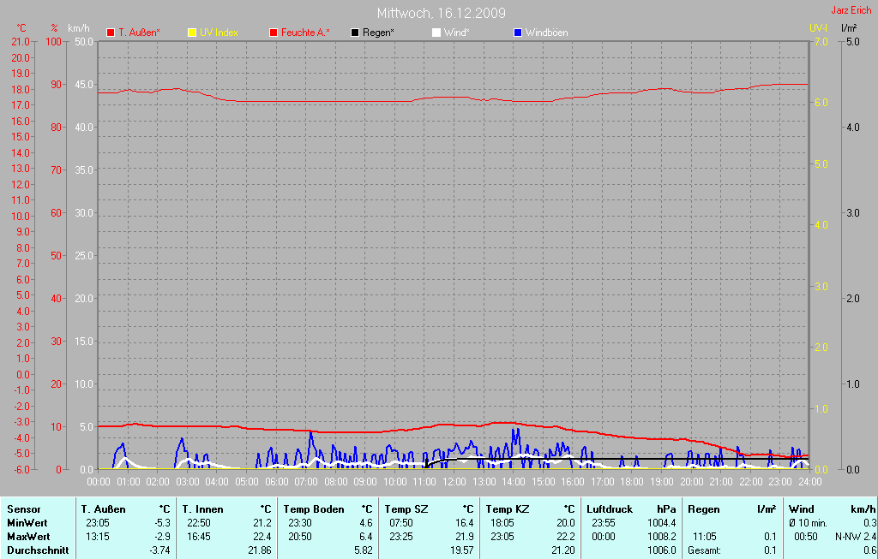The image size is (878, 559).
Task: Click the black Regen legend swatch
Action: (x=354, y=33)
